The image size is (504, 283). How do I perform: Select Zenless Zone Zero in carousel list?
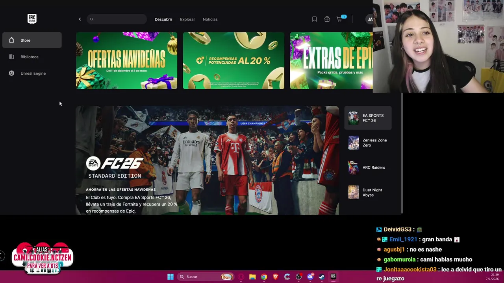coord(368,143)
